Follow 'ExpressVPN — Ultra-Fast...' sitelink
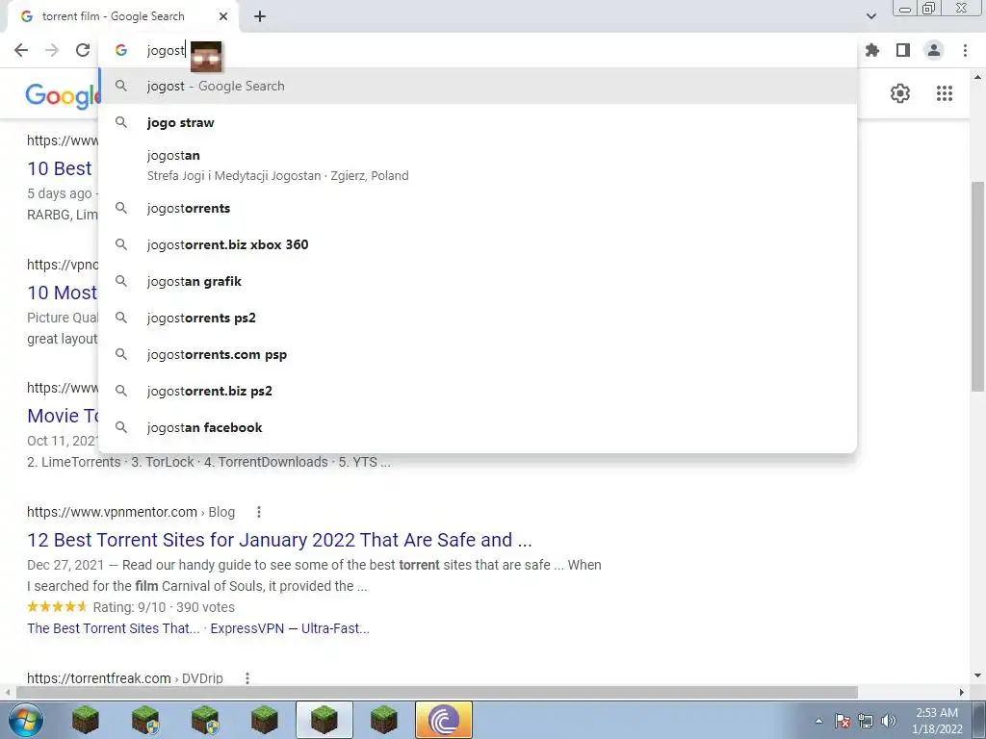The image size is (986, 739). pyautogui.click(x=290, y=628)
